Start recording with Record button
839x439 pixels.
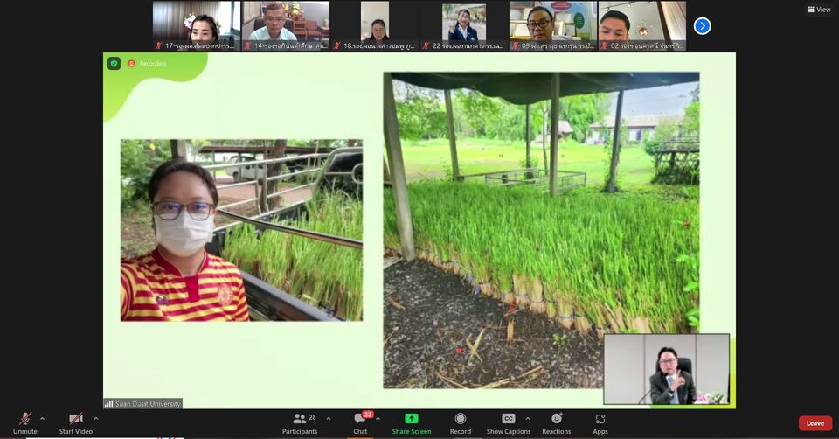point(461,423)
